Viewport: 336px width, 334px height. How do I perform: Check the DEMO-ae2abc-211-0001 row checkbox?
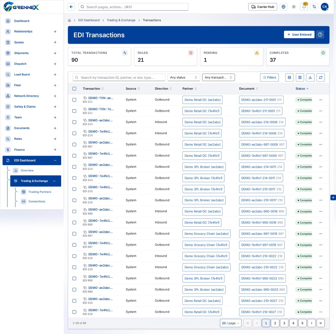tap(74, 100)
